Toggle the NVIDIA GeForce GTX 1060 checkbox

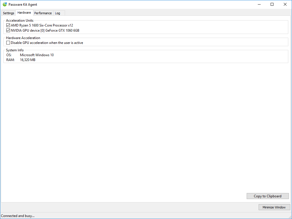[8, 31]
